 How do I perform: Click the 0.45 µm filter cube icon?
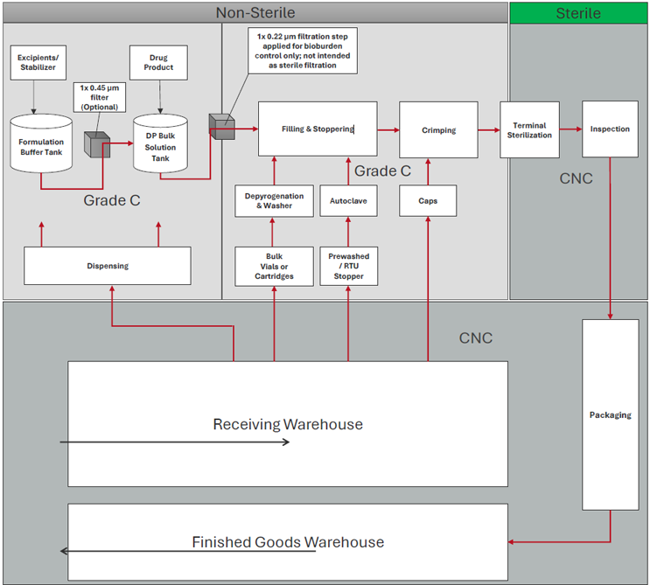(x=94, y=144)
